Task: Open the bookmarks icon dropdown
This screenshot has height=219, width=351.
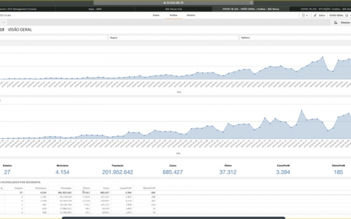Action: click(304, 15)
